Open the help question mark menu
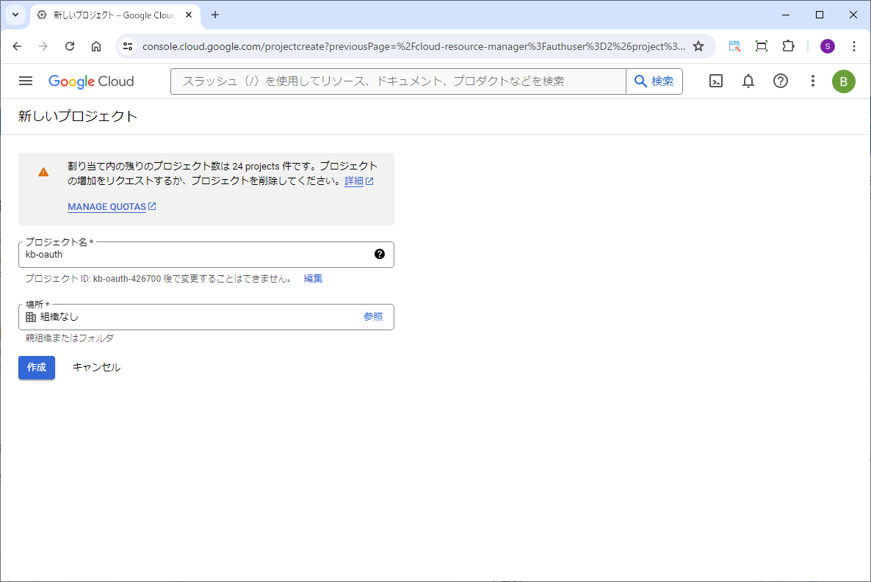 click(x=781, y=81)
